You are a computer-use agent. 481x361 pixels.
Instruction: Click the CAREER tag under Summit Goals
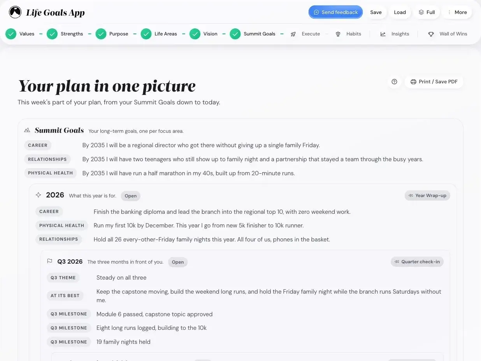38,145
